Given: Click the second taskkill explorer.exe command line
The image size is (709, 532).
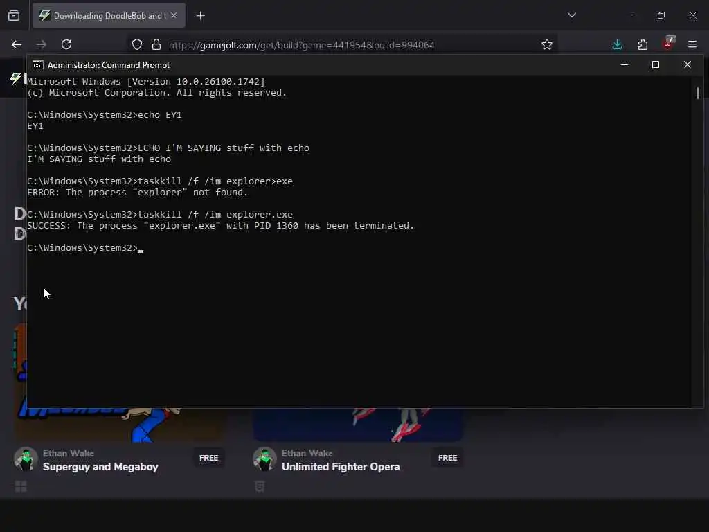Looking at the screenshot, I should (160, 215).
